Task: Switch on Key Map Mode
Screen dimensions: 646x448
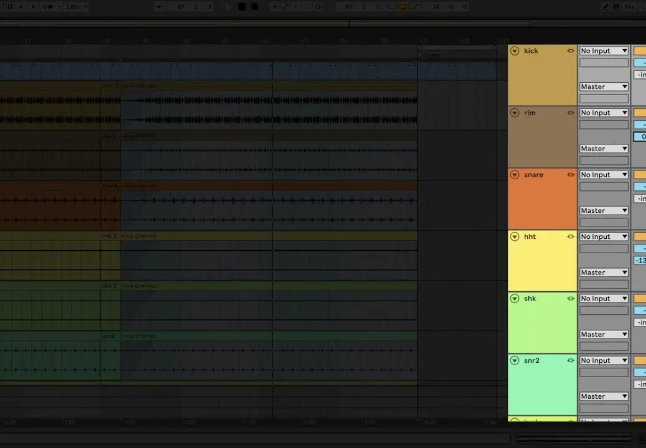Action: tap(630, 7)
